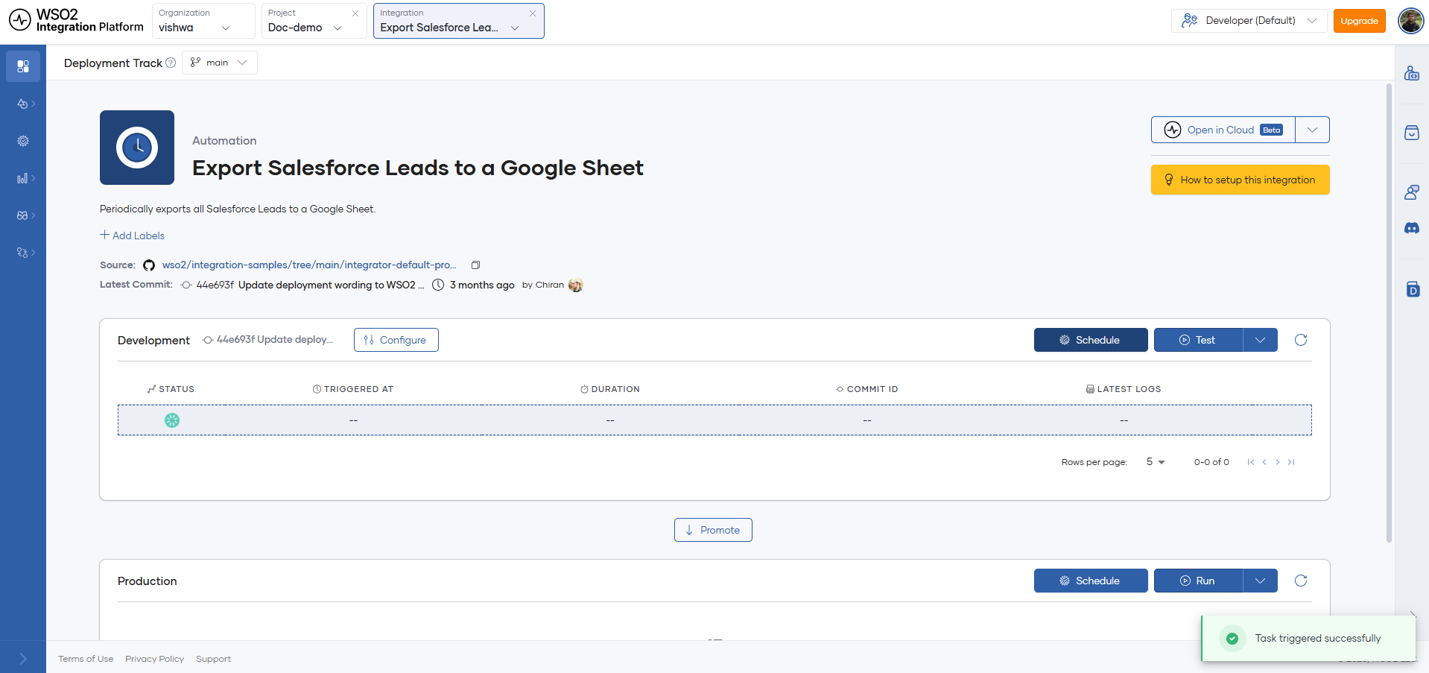The width and height of the screenshot is (1429, 673).
Task: Copy the source repository path
Action: point(475,265)
